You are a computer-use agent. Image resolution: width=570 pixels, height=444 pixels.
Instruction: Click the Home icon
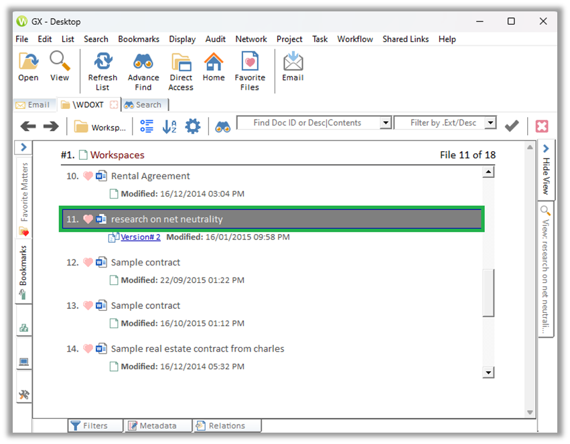pos(213,66)
